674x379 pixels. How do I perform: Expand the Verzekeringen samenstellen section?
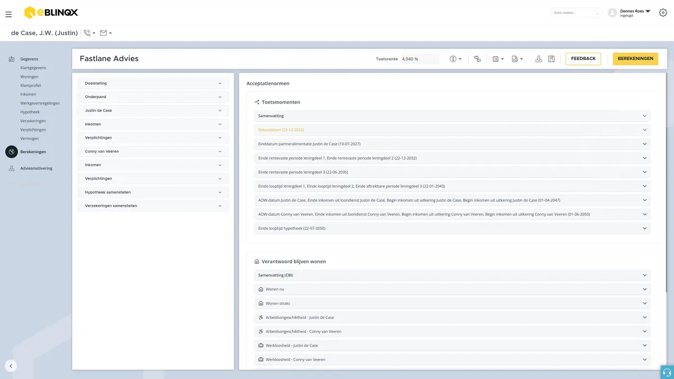(x=153, y=206)
